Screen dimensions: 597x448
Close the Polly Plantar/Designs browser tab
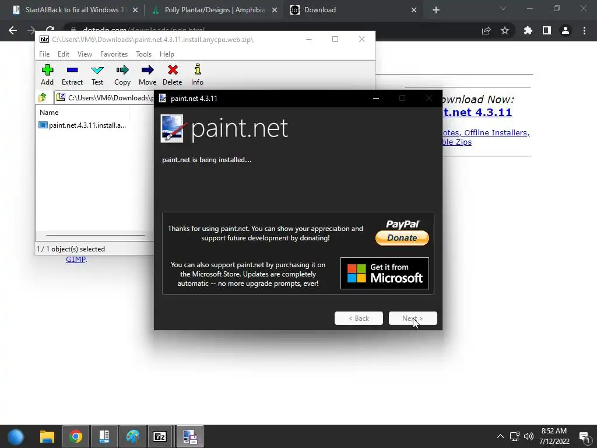click(275, 10)
